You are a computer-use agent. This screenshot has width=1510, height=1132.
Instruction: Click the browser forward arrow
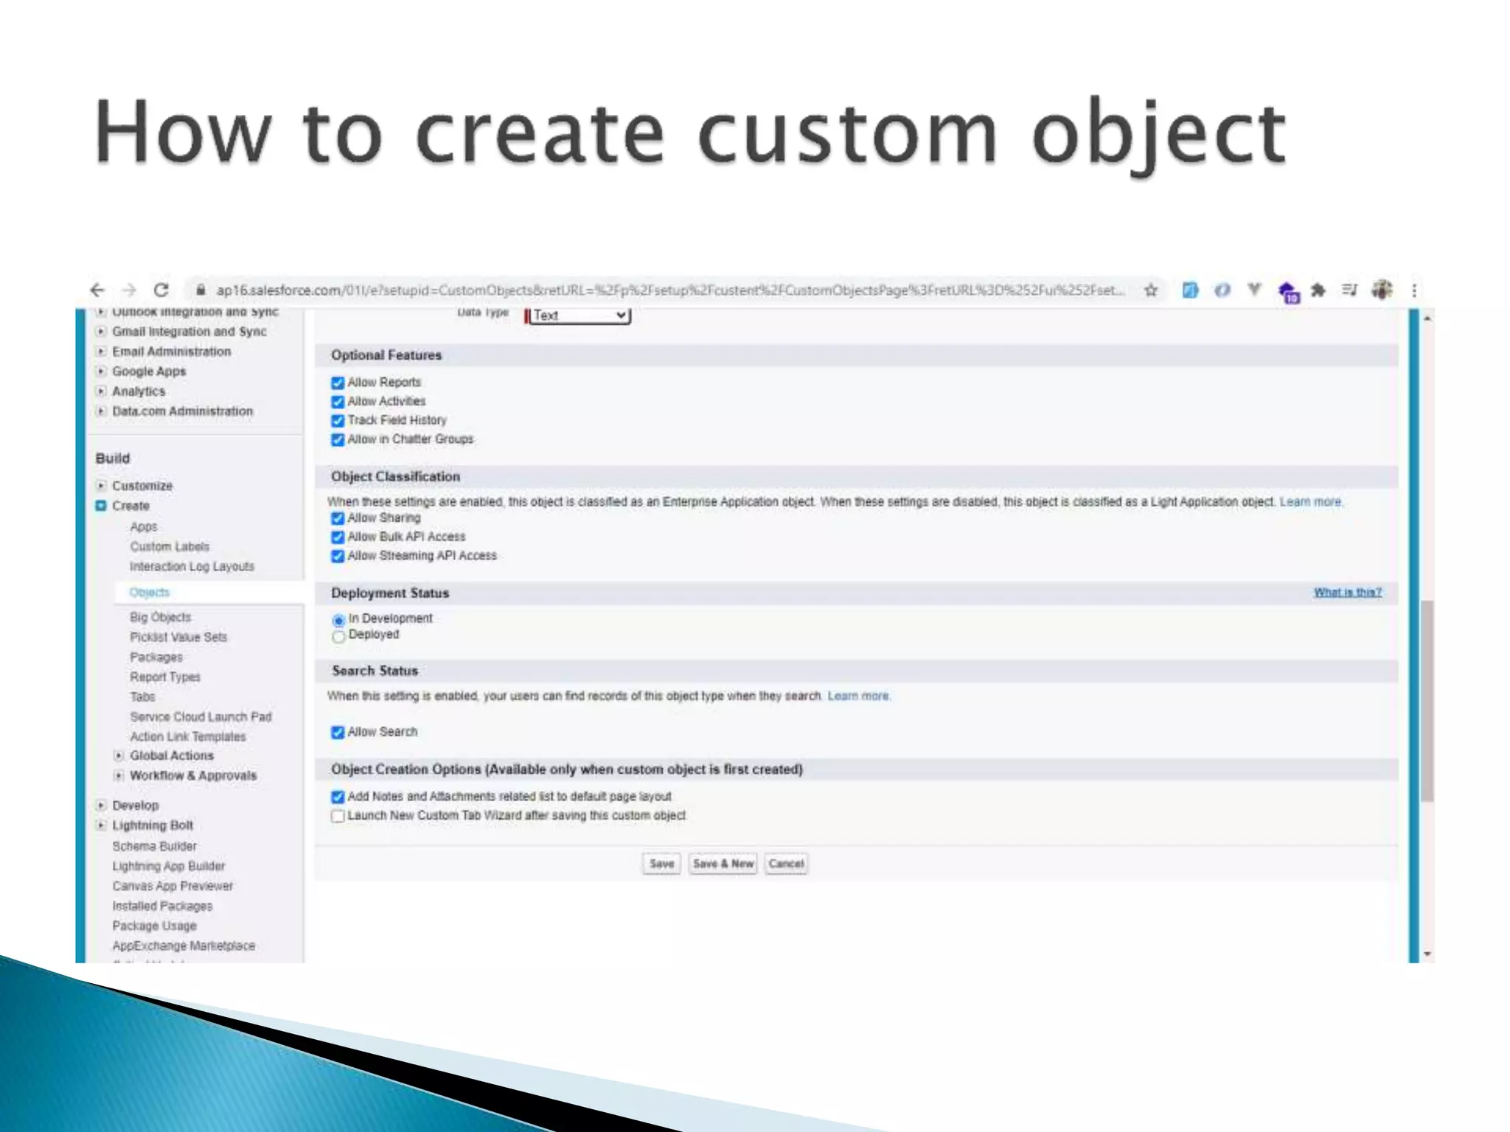click(129, 290)
